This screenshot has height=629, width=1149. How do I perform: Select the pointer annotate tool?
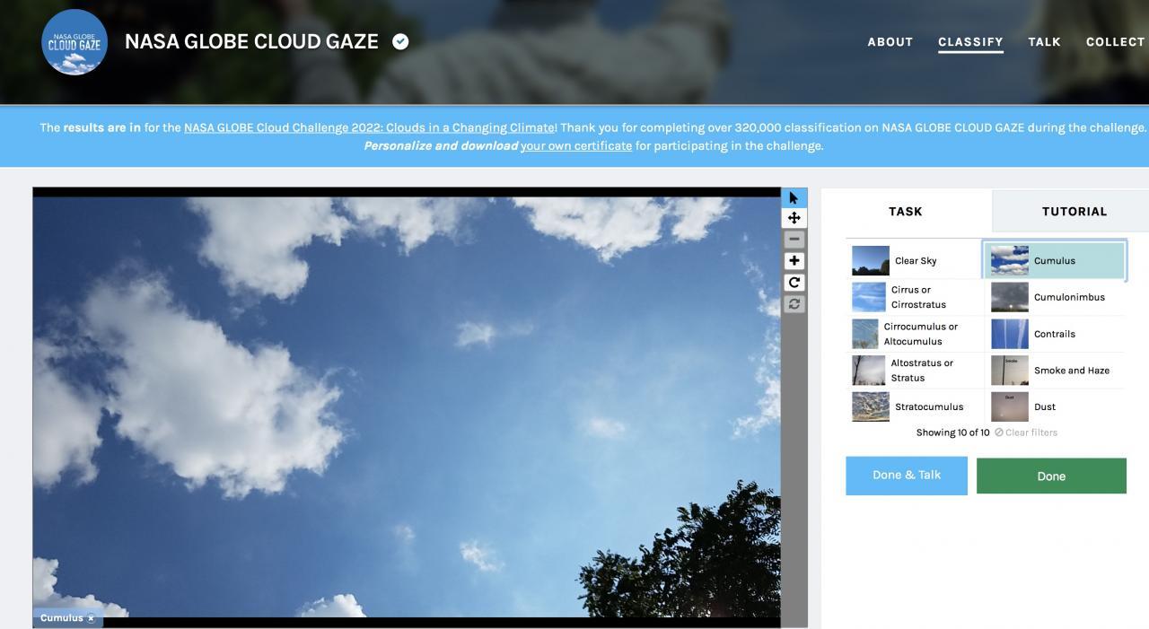pyautogui.click(x=794, y=197)
